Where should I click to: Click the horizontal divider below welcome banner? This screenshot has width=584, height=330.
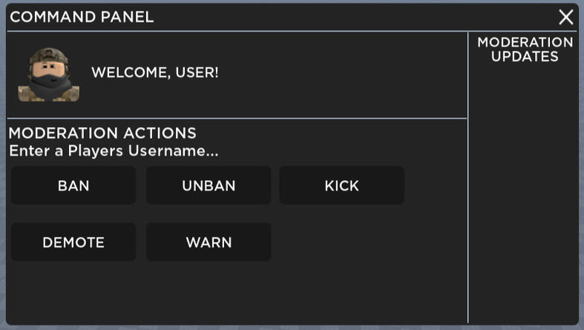coord(237,118)
